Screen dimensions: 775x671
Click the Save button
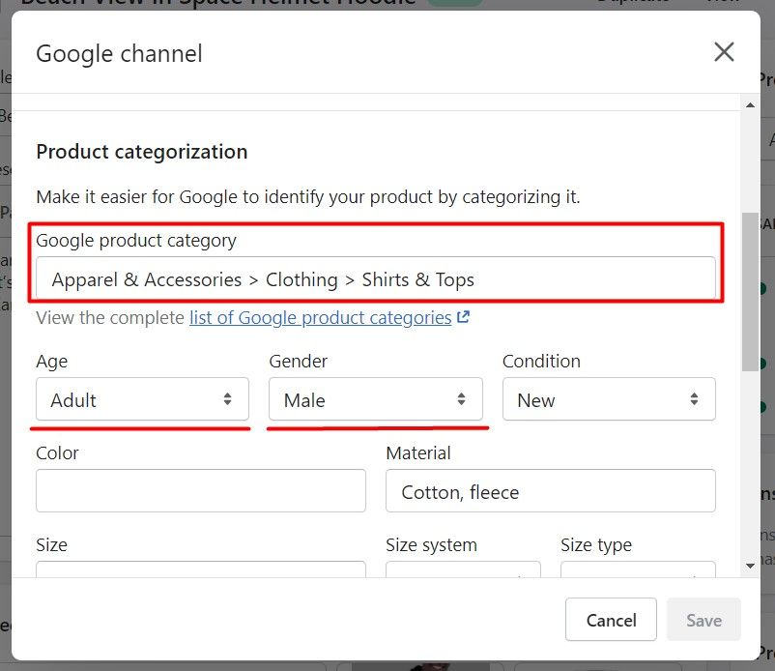click(703, 620)
